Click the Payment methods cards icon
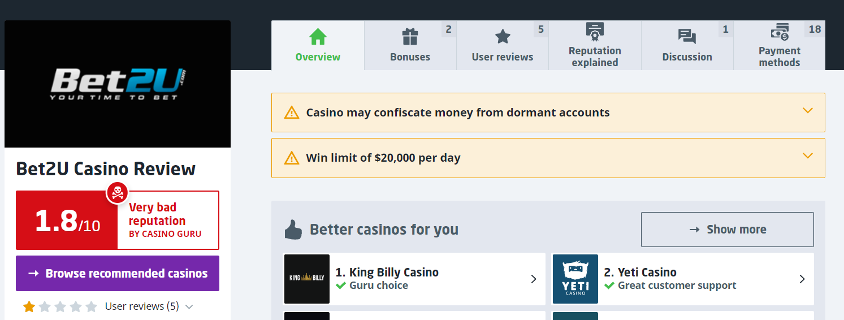 tap(780, 32)
